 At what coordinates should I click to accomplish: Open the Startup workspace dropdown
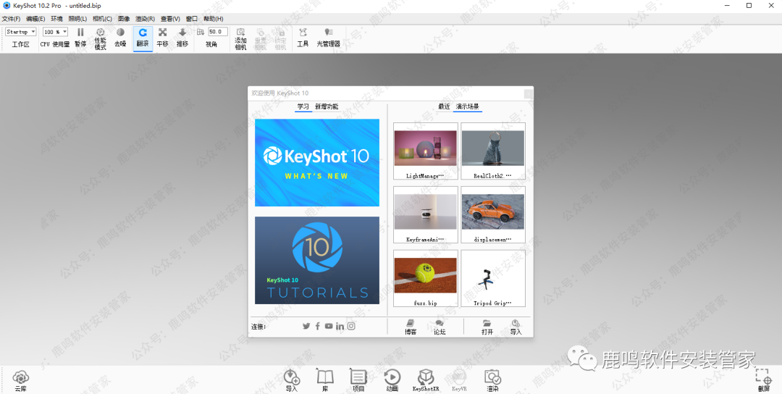(21, 32)
